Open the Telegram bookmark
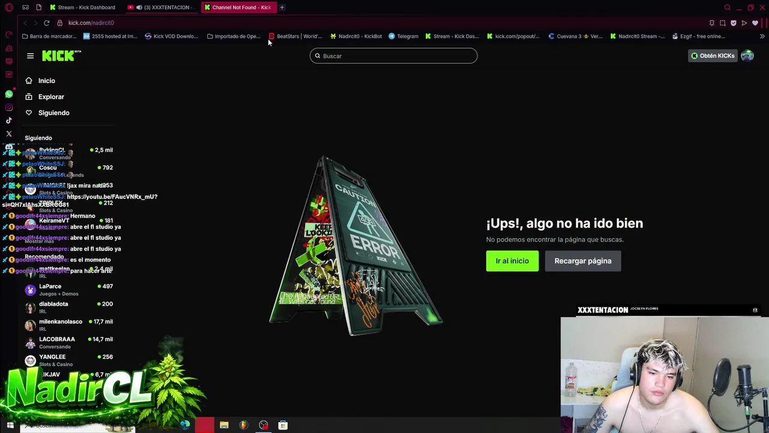 tap(403, 36)
